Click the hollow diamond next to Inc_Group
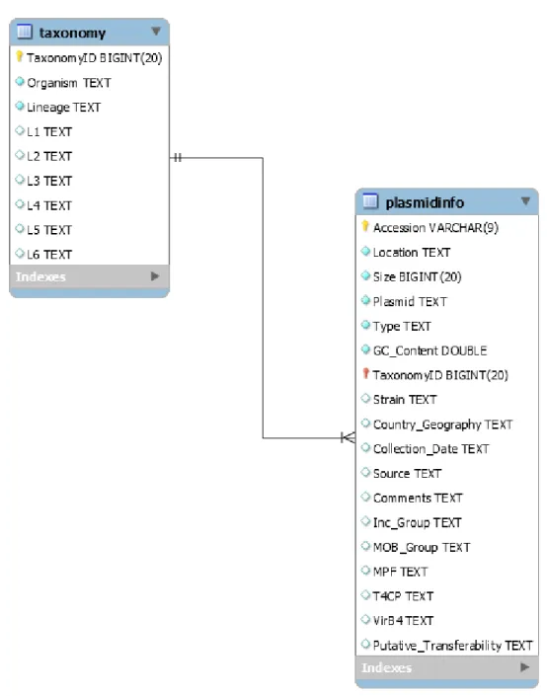The height and width of the screenshot is (696, 547). point(365,521)
